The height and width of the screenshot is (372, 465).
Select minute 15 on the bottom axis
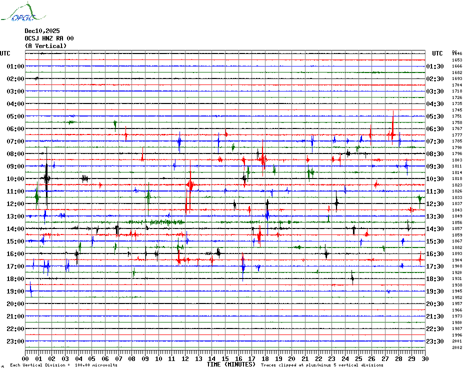[225, 358]
